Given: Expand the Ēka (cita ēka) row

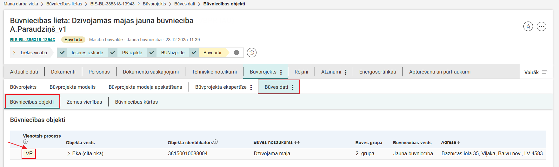Looking at the screenshot, I should [x=69, y=154].
